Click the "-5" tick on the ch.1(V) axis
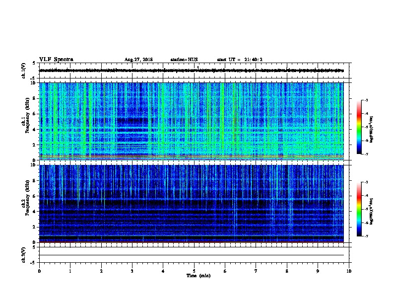Viewport: 393px width, 304px height. click(33, 78)
